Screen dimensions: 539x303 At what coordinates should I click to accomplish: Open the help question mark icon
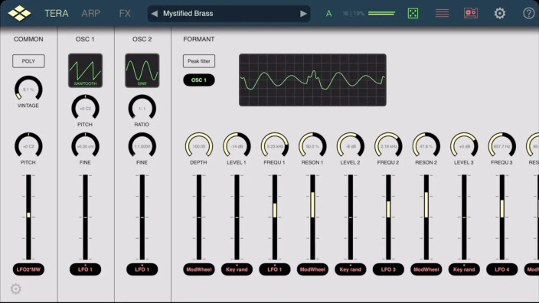coord(529,14)
